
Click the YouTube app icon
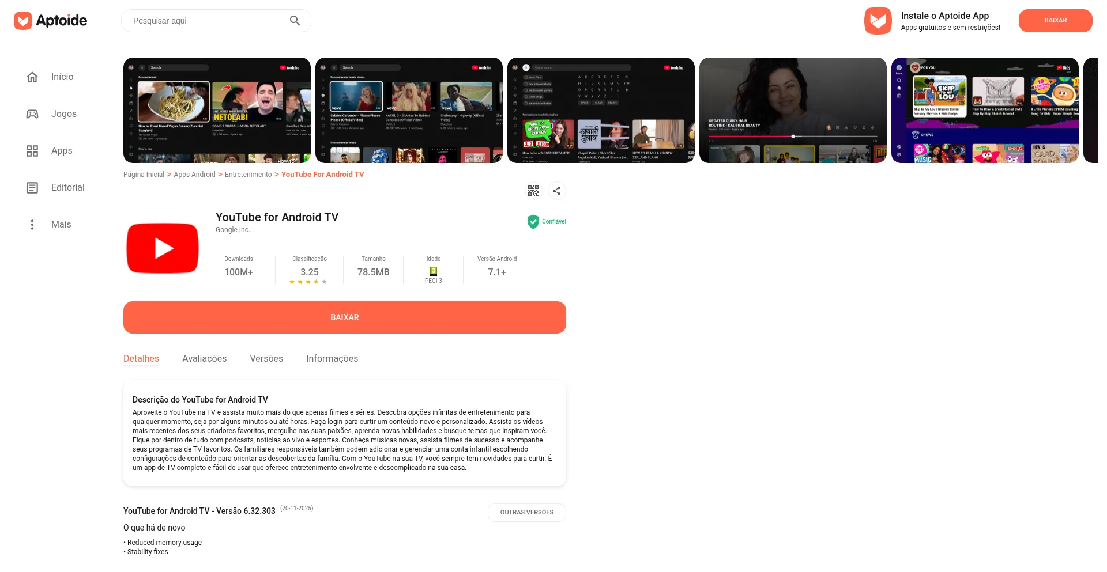[163, 248]
